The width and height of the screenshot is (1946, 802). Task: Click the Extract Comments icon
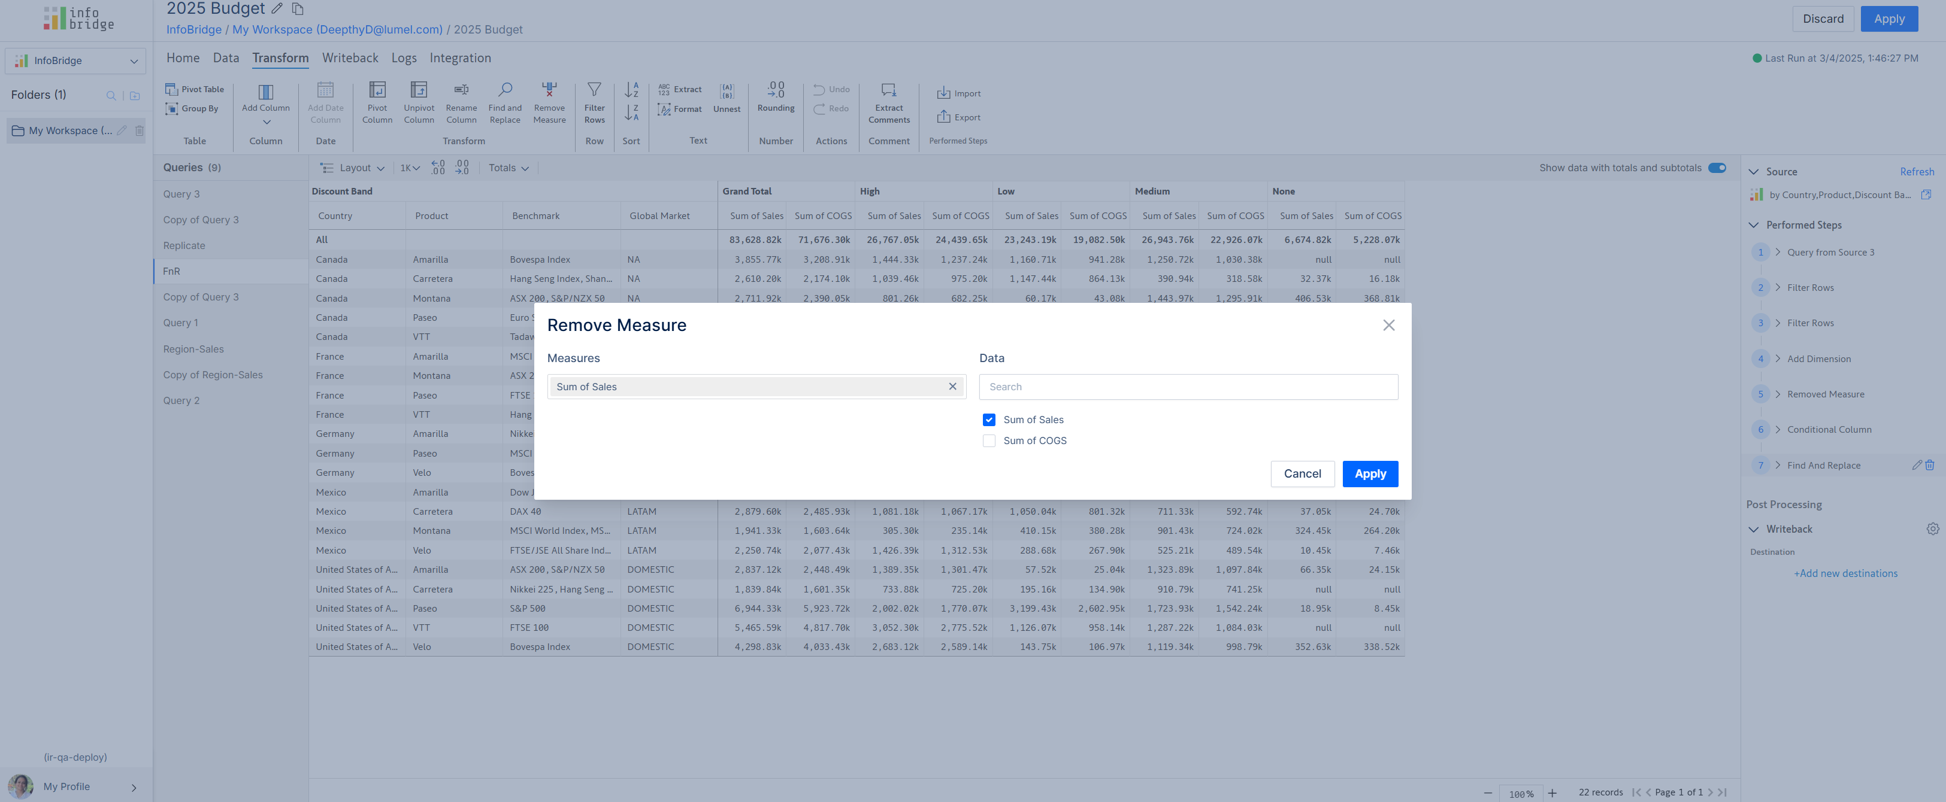click(888, 90)
